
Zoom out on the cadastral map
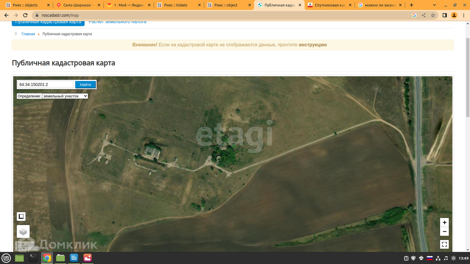444,231
